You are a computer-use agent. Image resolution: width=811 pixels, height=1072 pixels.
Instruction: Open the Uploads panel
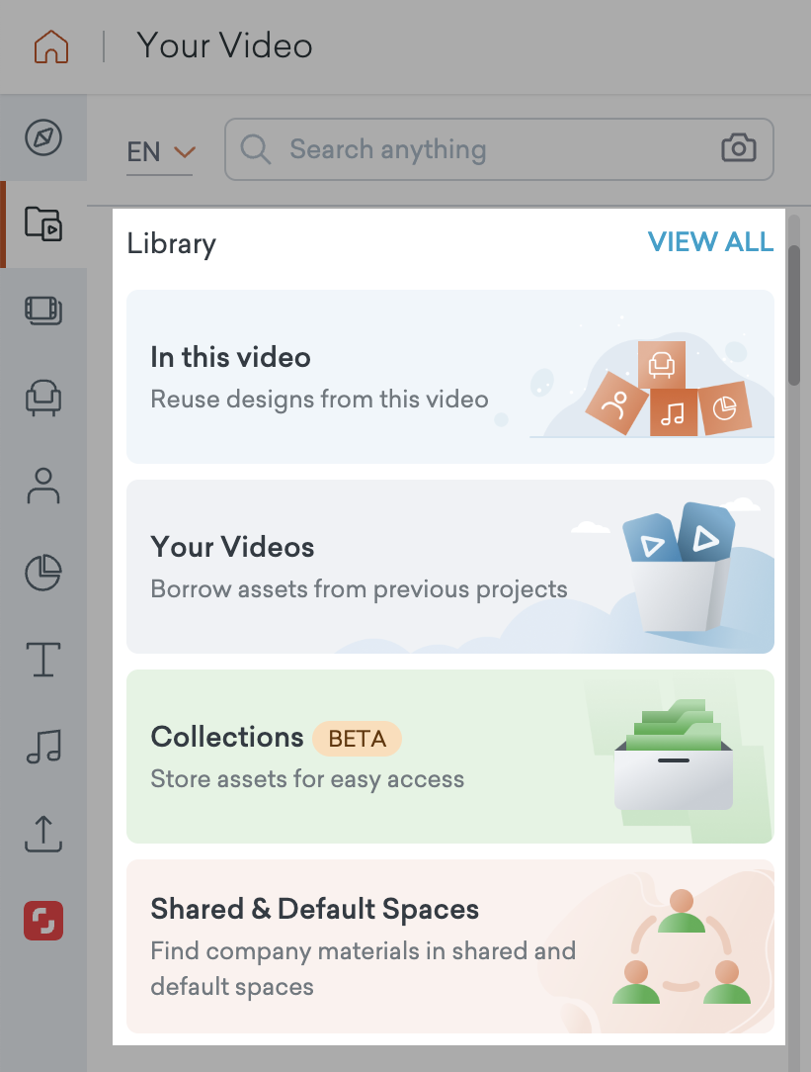tap(43, 834)
